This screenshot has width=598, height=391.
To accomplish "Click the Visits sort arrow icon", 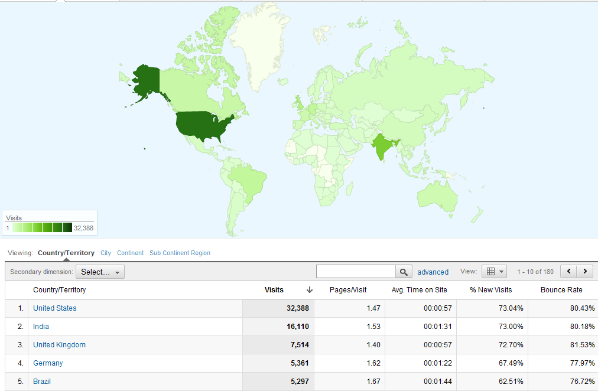I will tap(309, 290).
